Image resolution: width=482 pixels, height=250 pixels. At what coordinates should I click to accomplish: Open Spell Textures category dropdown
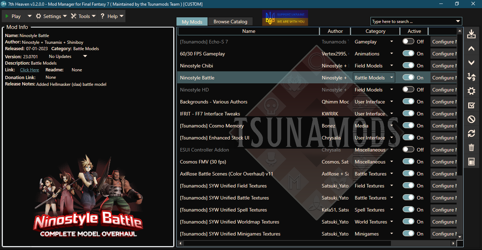pyautogui.click(x=392, y=210)
